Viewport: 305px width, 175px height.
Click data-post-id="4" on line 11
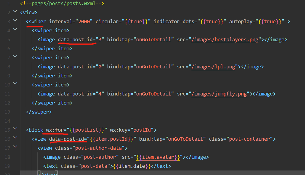point(81,94)
